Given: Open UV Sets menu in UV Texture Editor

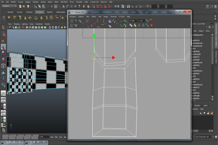Looking at the screenshot, I should click(x=121, y=17).
